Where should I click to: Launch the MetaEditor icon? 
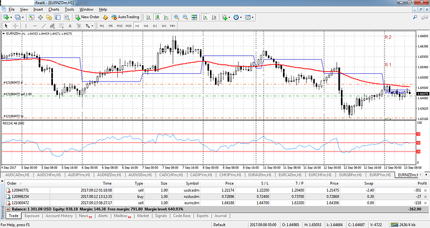(105, 17)
